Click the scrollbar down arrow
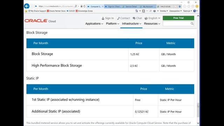224x126 pixels. pyautogui.click(x=198, y=123)
